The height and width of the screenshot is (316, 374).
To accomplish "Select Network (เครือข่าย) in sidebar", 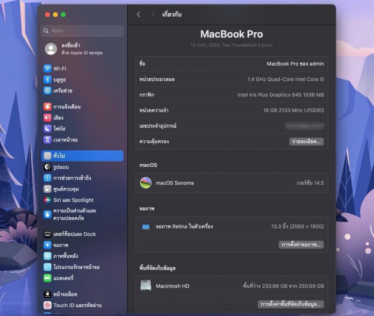I will click(x=82, y=90).
